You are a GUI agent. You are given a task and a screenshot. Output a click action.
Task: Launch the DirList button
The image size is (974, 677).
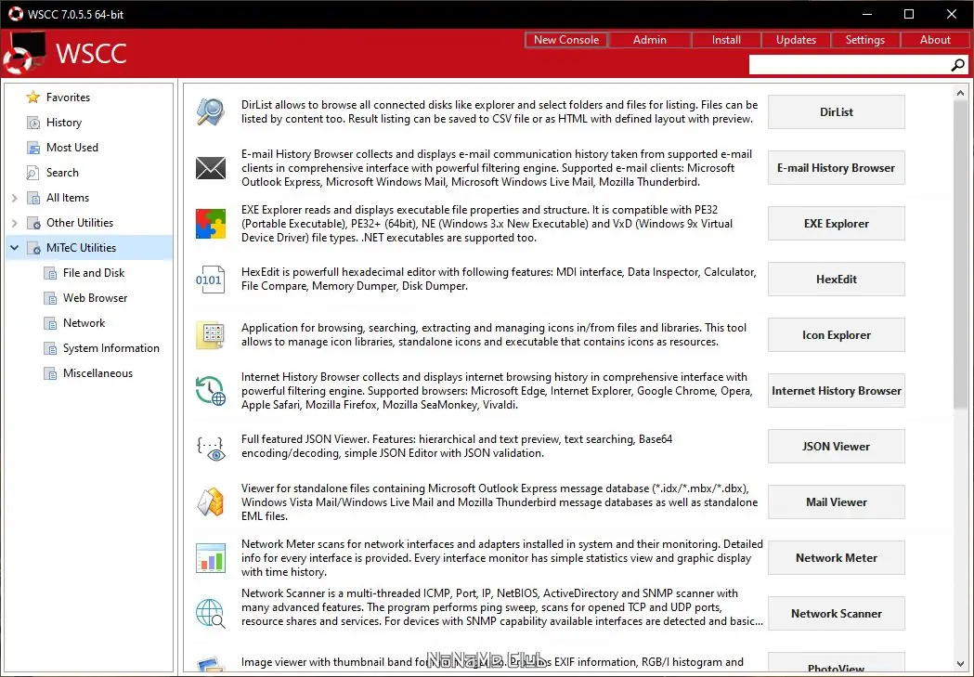click(836, 111)
